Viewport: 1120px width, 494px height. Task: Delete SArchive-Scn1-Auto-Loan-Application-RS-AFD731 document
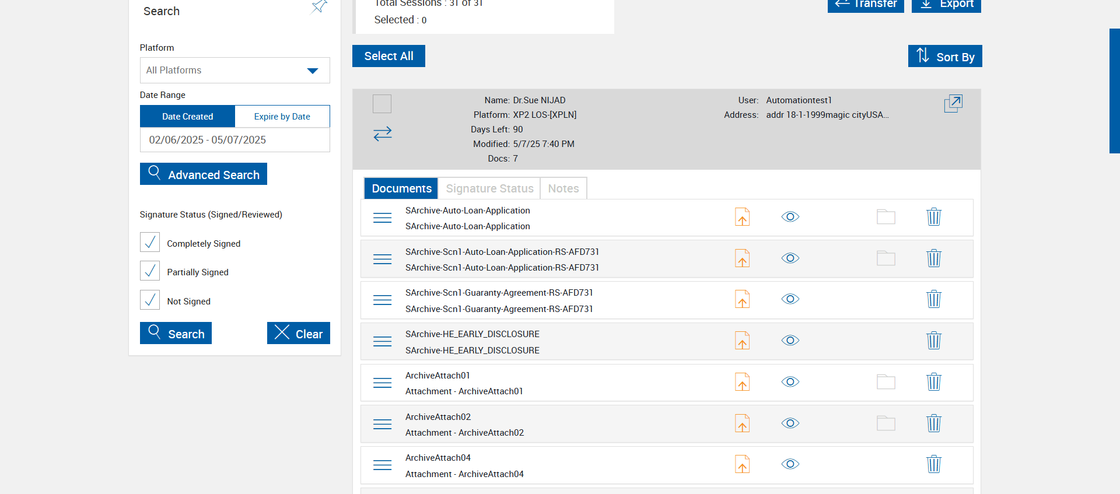pos(934,258)
